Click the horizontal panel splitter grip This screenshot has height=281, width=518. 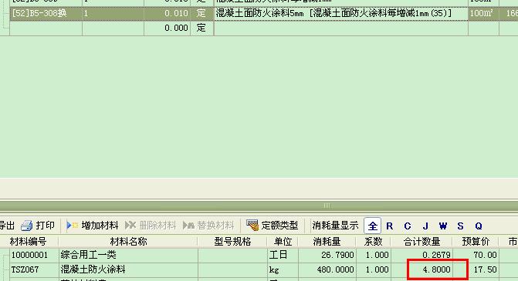327,206
